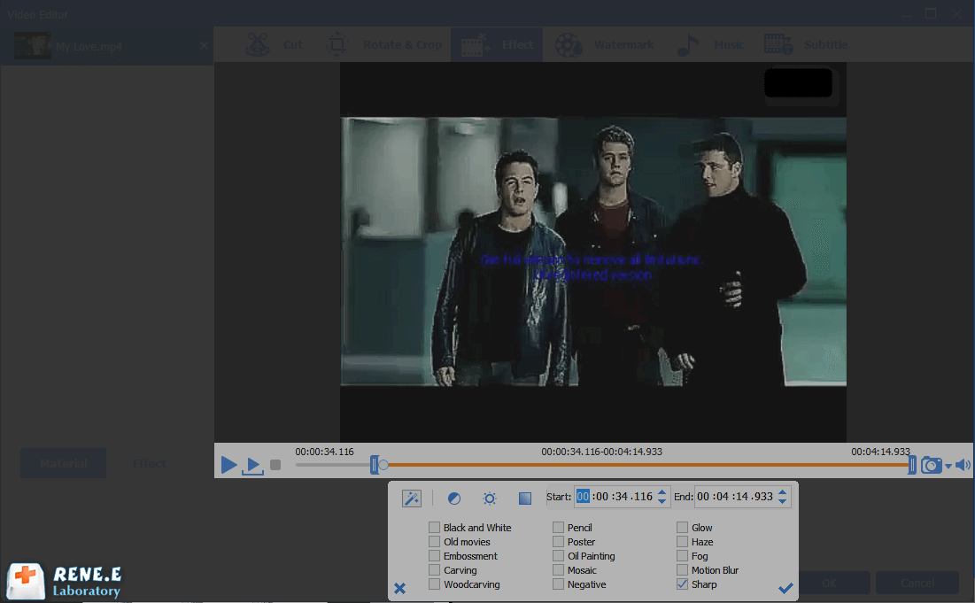Image resolution: width=975 pixels, height=603 pixels.
Task: Select the minutes field in End time
Action: (x=722, y=497)
